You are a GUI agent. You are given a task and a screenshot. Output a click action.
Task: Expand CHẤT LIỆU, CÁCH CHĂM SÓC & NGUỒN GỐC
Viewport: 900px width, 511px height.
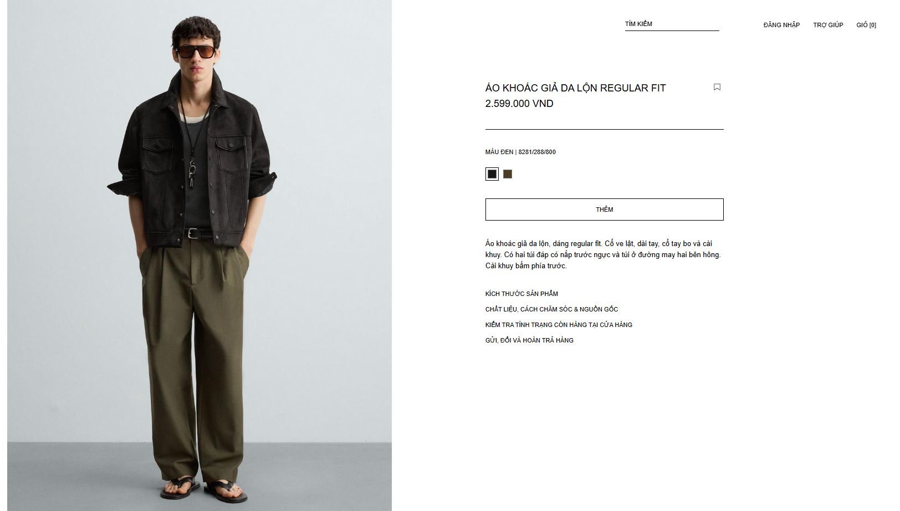tap(551, 309)
